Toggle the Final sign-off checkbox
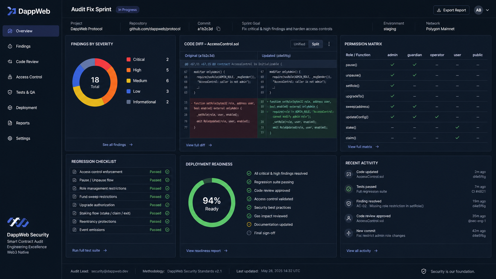The width and height of the screenshot is (496, 279). [249, 233]
